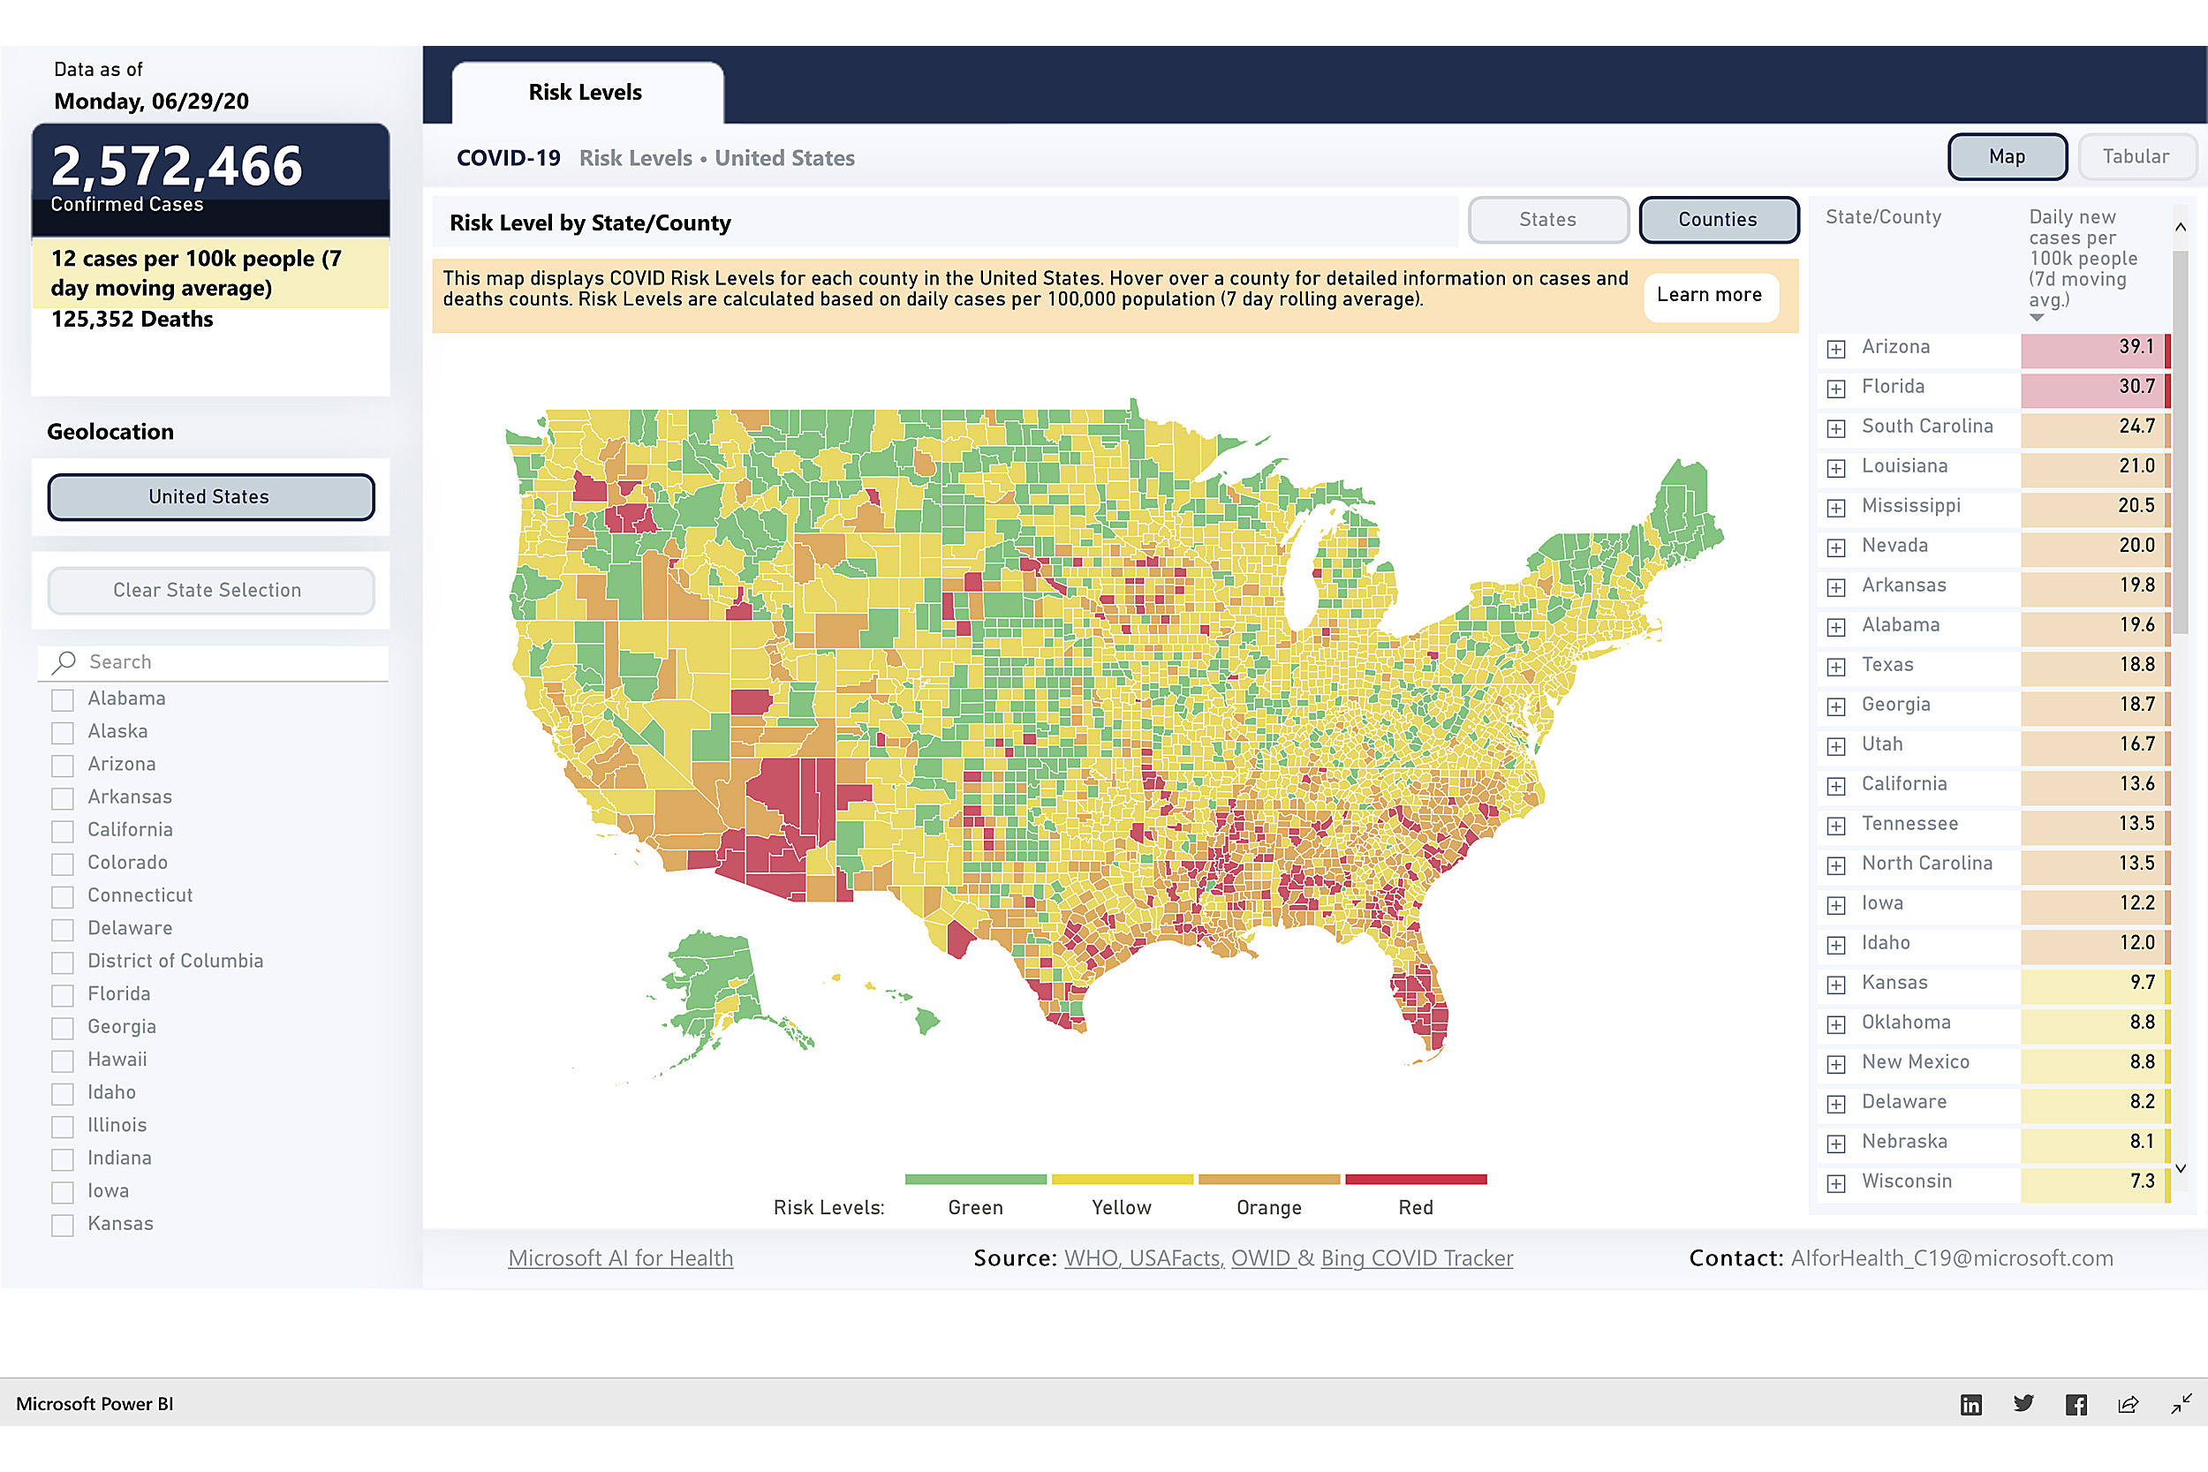Exit full screen mode icon
This screenshot has width=2208, height=1472.
(2181, 1404)
